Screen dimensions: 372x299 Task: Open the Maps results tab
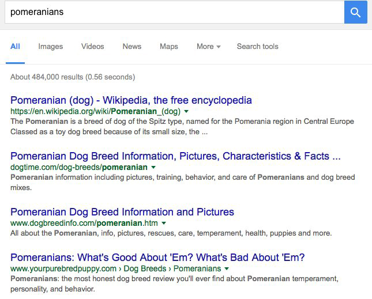click(x=168, y=47)
